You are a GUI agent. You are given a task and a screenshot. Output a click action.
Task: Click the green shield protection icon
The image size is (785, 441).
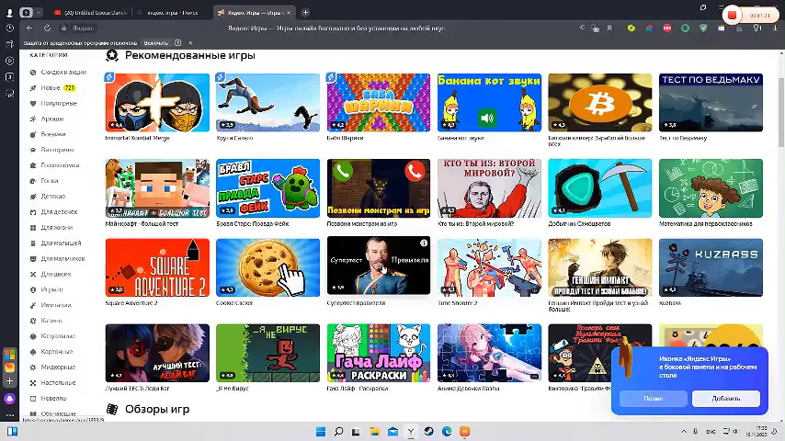pos(703,28)
